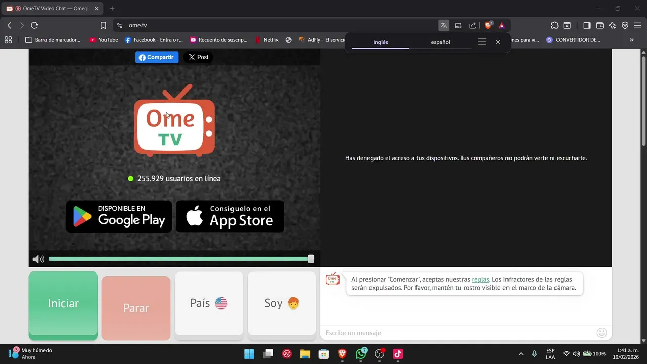Open the Leo AI sparkle icon
The width and height of the screenshot is (647, 364).
coord(613,25)
